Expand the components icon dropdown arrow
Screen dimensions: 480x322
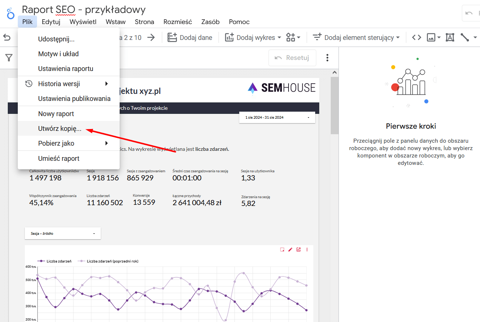tap(299, 37)
